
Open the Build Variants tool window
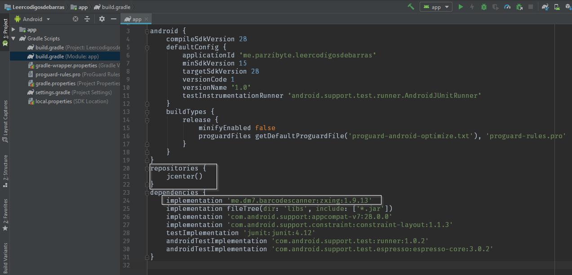click(5, 258)
